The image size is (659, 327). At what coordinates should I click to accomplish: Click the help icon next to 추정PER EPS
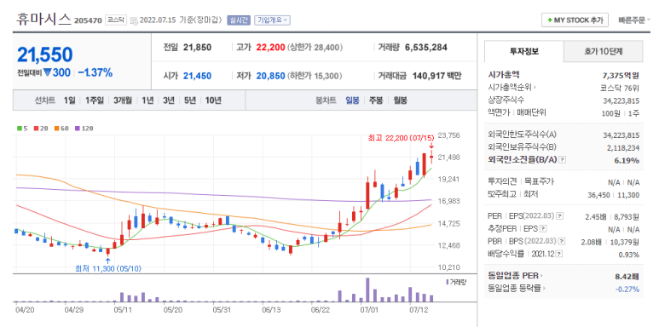coord(543,229)
